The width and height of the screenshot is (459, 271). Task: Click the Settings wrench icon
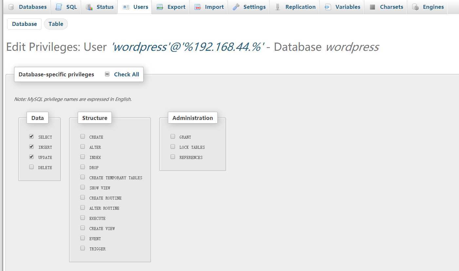[236, 7]
